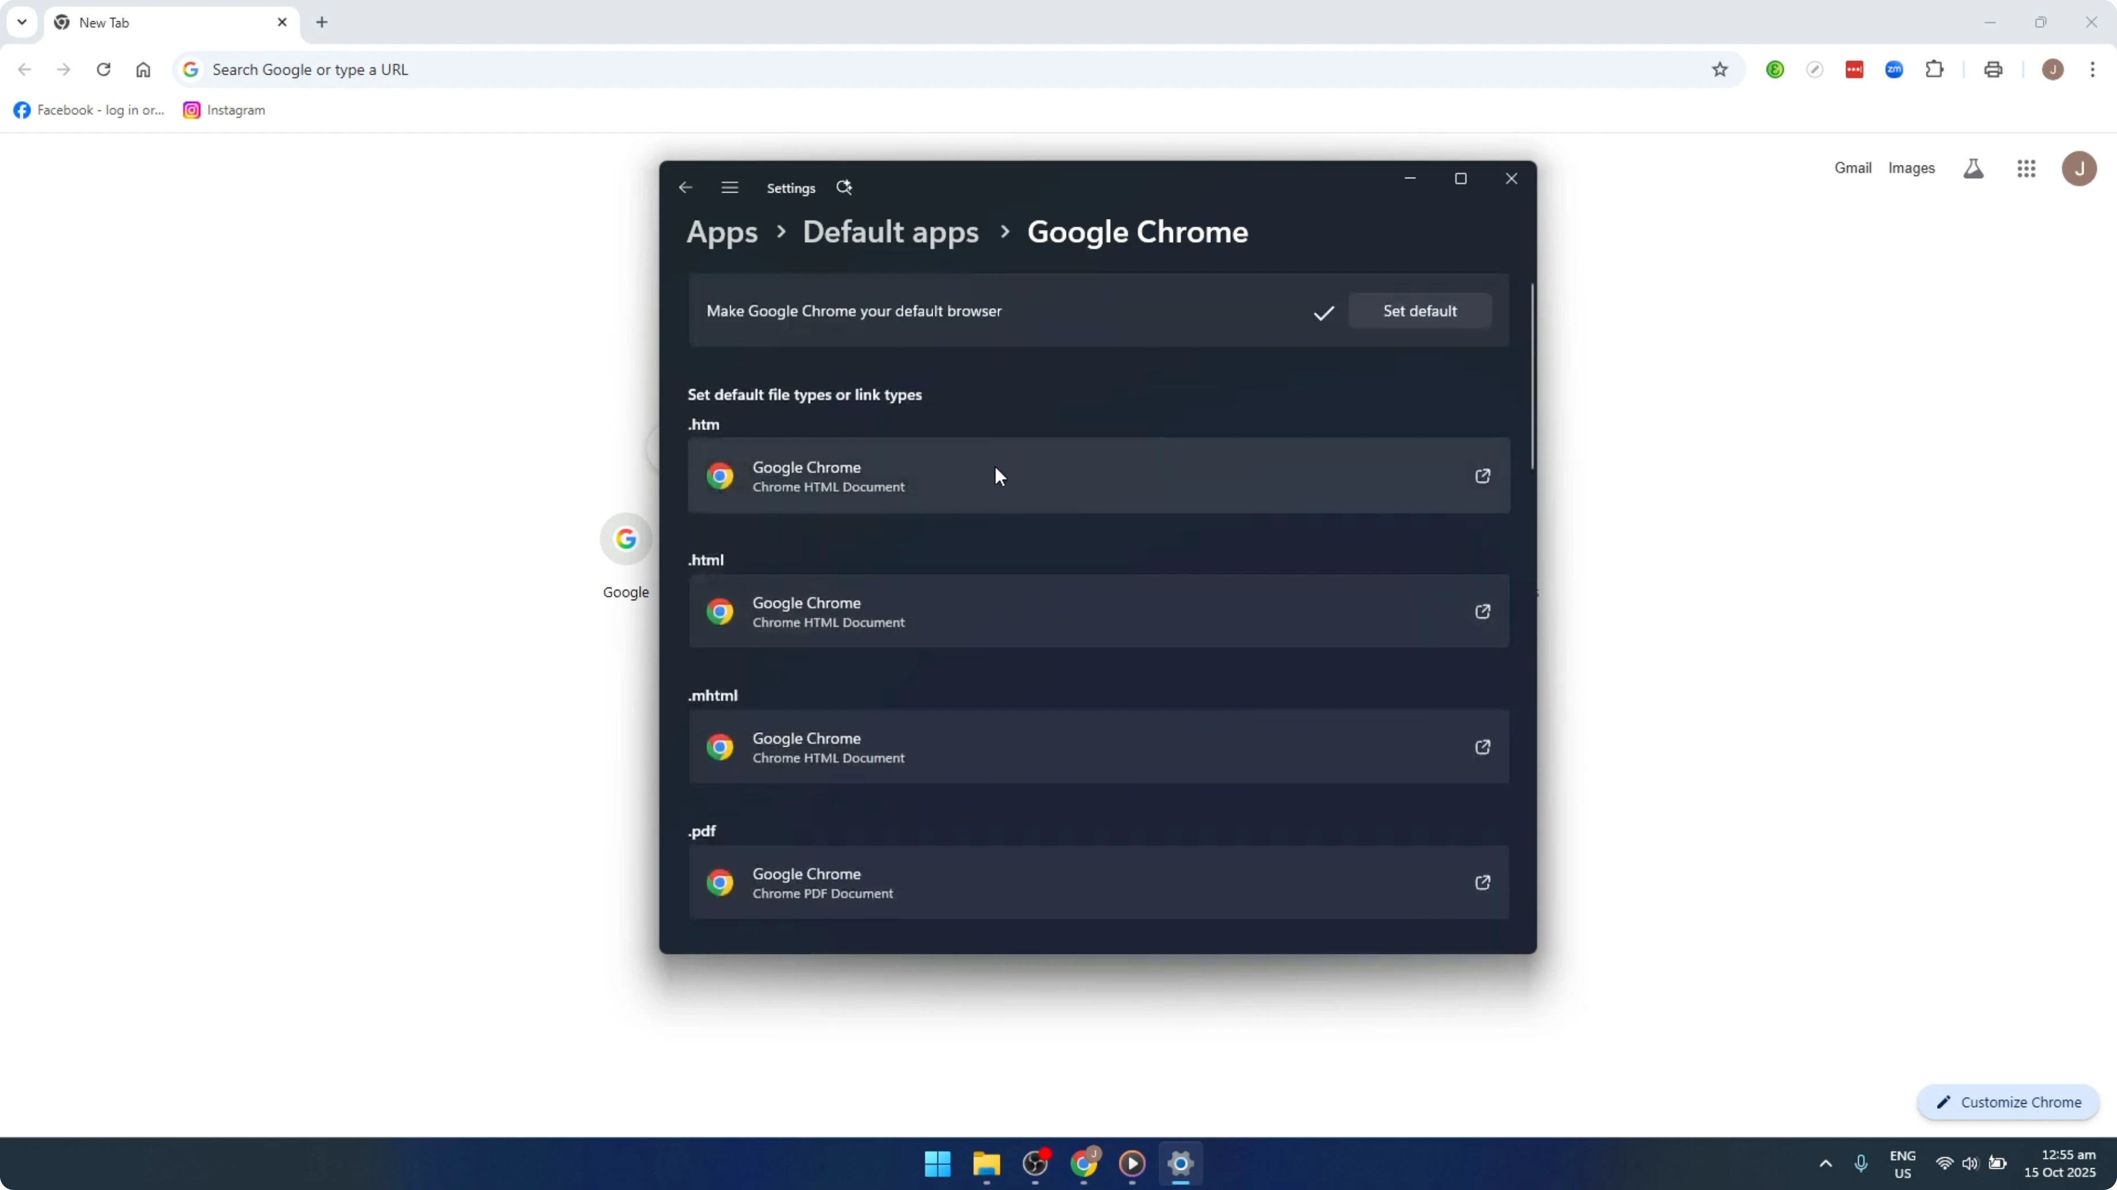Open the Windows Start menu
The height and width of the screenshot is (1190, 2117).
pyautogui.click(x=938, y=1164)
